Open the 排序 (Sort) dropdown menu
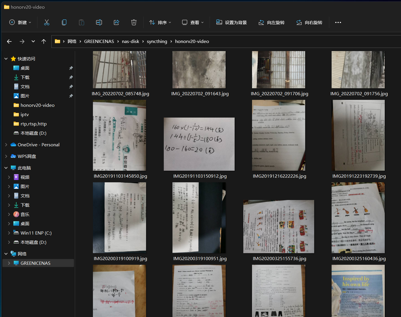The height and width of the screenshot is (317, 401). coord(160,22)
